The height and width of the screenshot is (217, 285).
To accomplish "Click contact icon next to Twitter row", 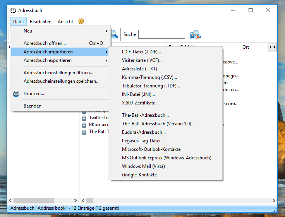I will pyautogui.click(x=84, y=118).
